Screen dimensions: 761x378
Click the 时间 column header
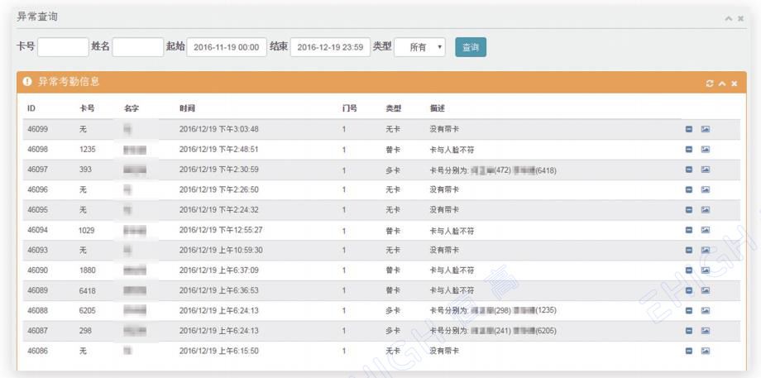[188, 108]
